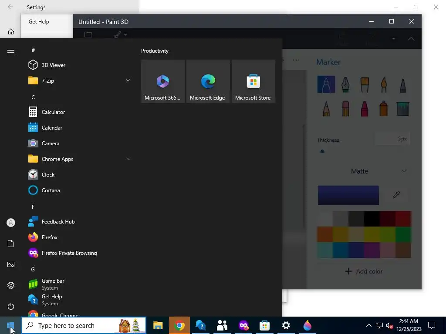Choose the black color swatch

372,219
